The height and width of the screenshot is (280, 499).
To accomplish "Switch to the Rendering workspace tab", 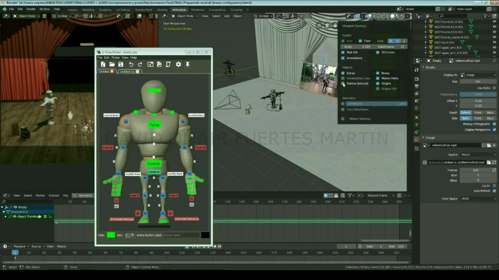I will pos(197,10).
